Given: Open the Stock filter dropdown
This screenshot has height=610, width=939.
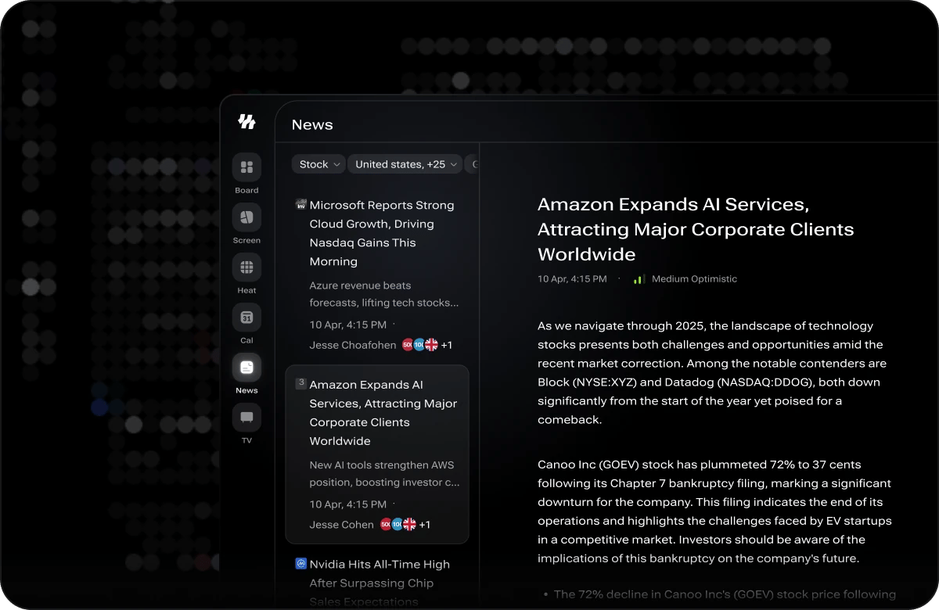Looking at the screenshot, I should pos(318,164).
